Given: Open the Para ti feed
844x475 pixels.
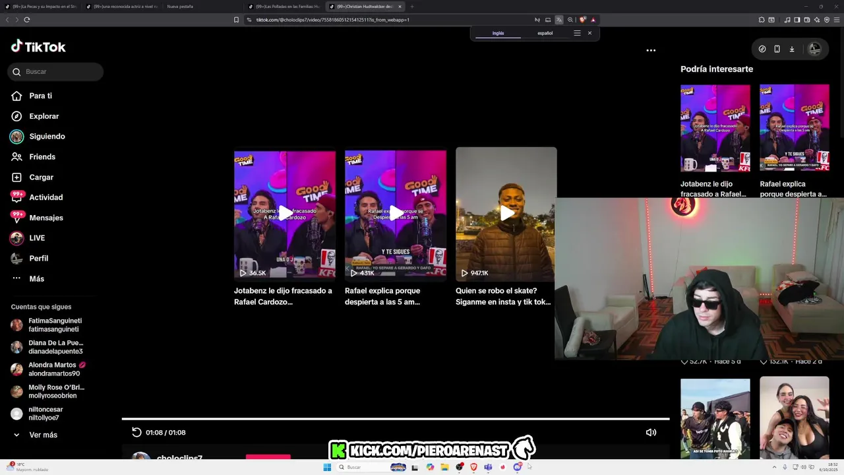Looking at the screenshot, I should pos(32,96).
